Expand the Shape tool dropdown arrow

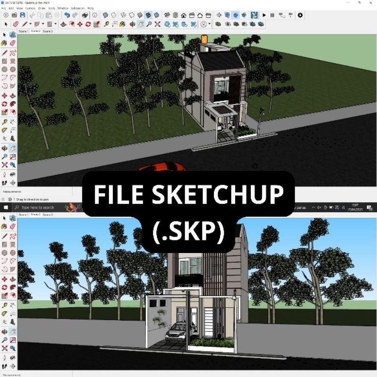click(55, 24)
